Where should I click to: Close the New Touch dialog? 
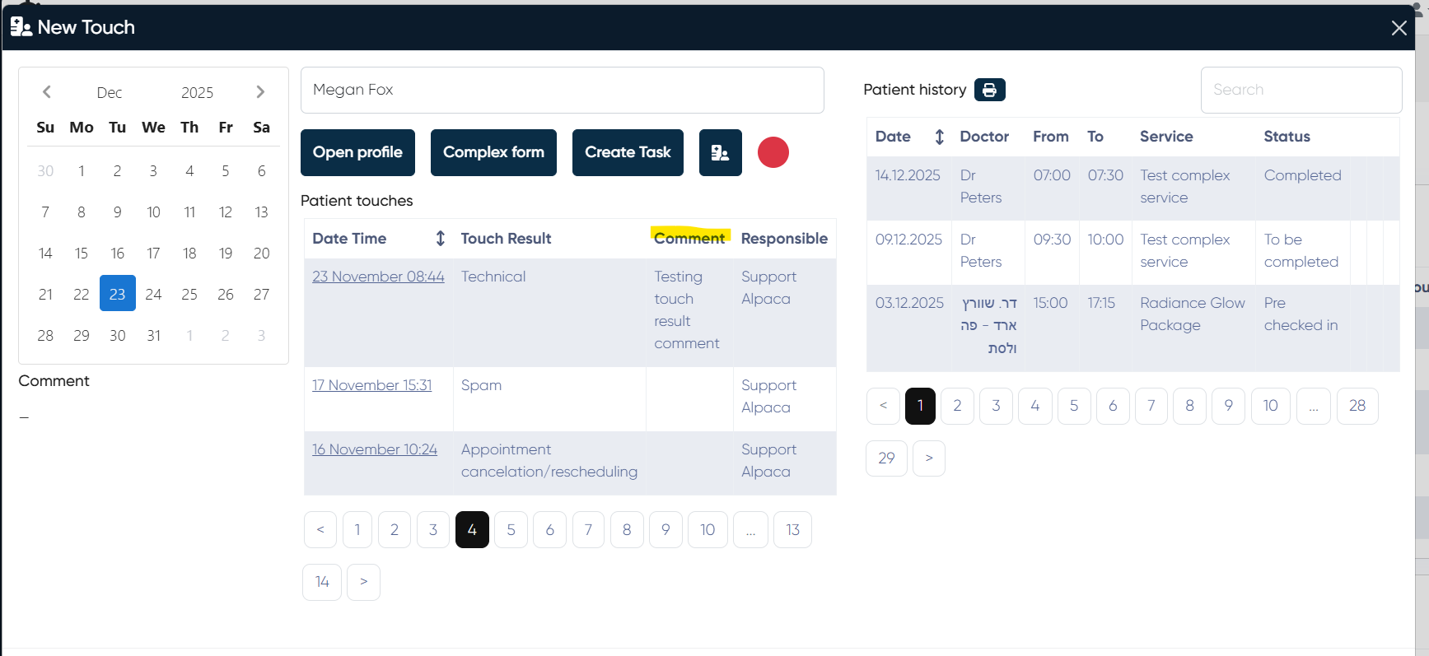(x=1399, y=28)
